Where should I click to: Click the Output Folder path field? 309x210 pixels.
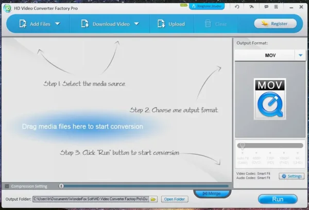91,199
